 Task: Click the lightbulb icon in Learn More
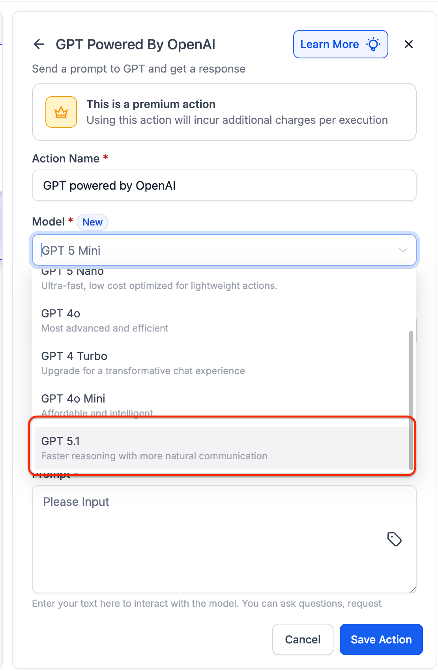(373, 44)
